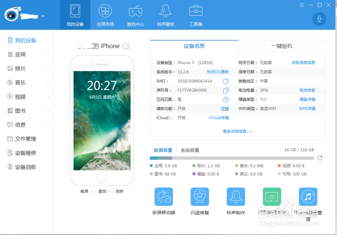Open 我的设备 in the top navigation
The width and height of the screenshot is (337, 235).
[75, 15]
